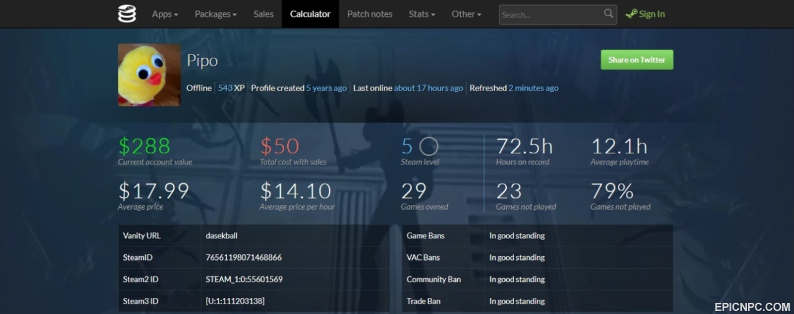
Task: Click the Share on Twitter button
Action: (x=636, y=60)
